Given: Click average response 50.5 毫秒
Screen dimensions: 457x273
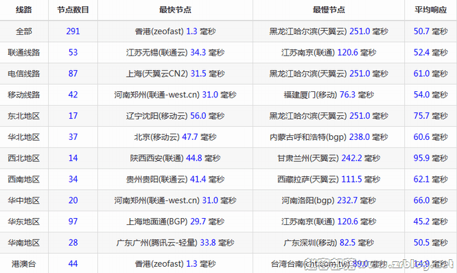Looking at the screenshot, I should [x=430, y=243].
